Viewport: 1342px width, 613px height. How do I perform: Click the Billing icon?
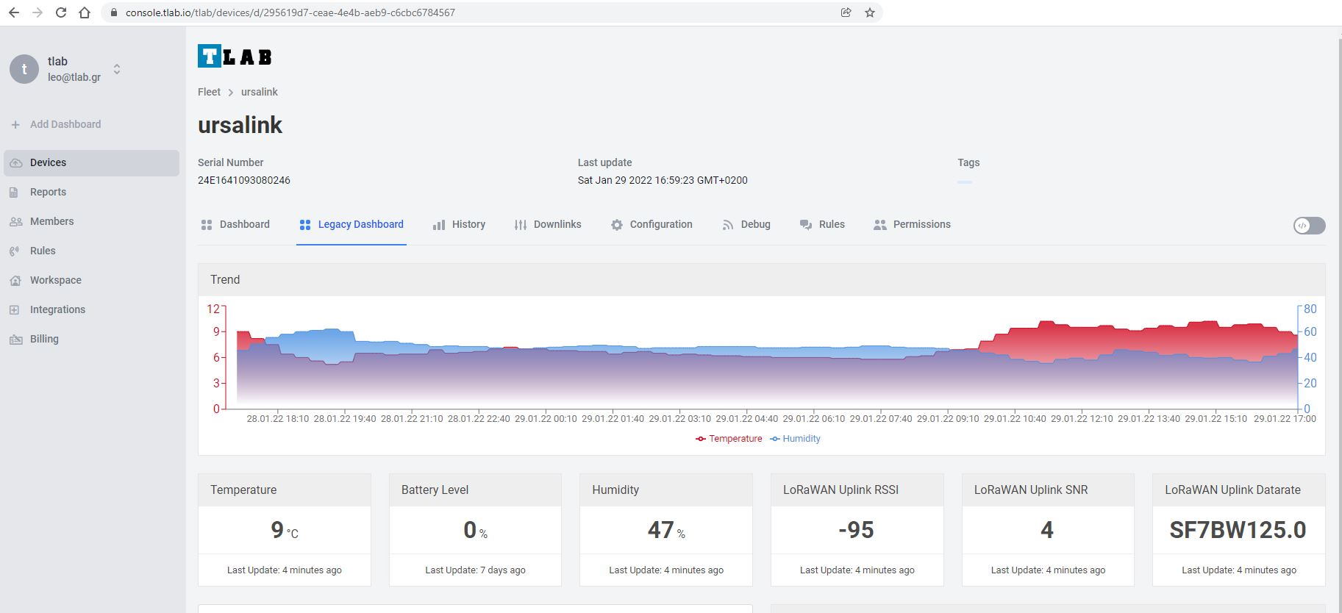[x=15, y=339]
